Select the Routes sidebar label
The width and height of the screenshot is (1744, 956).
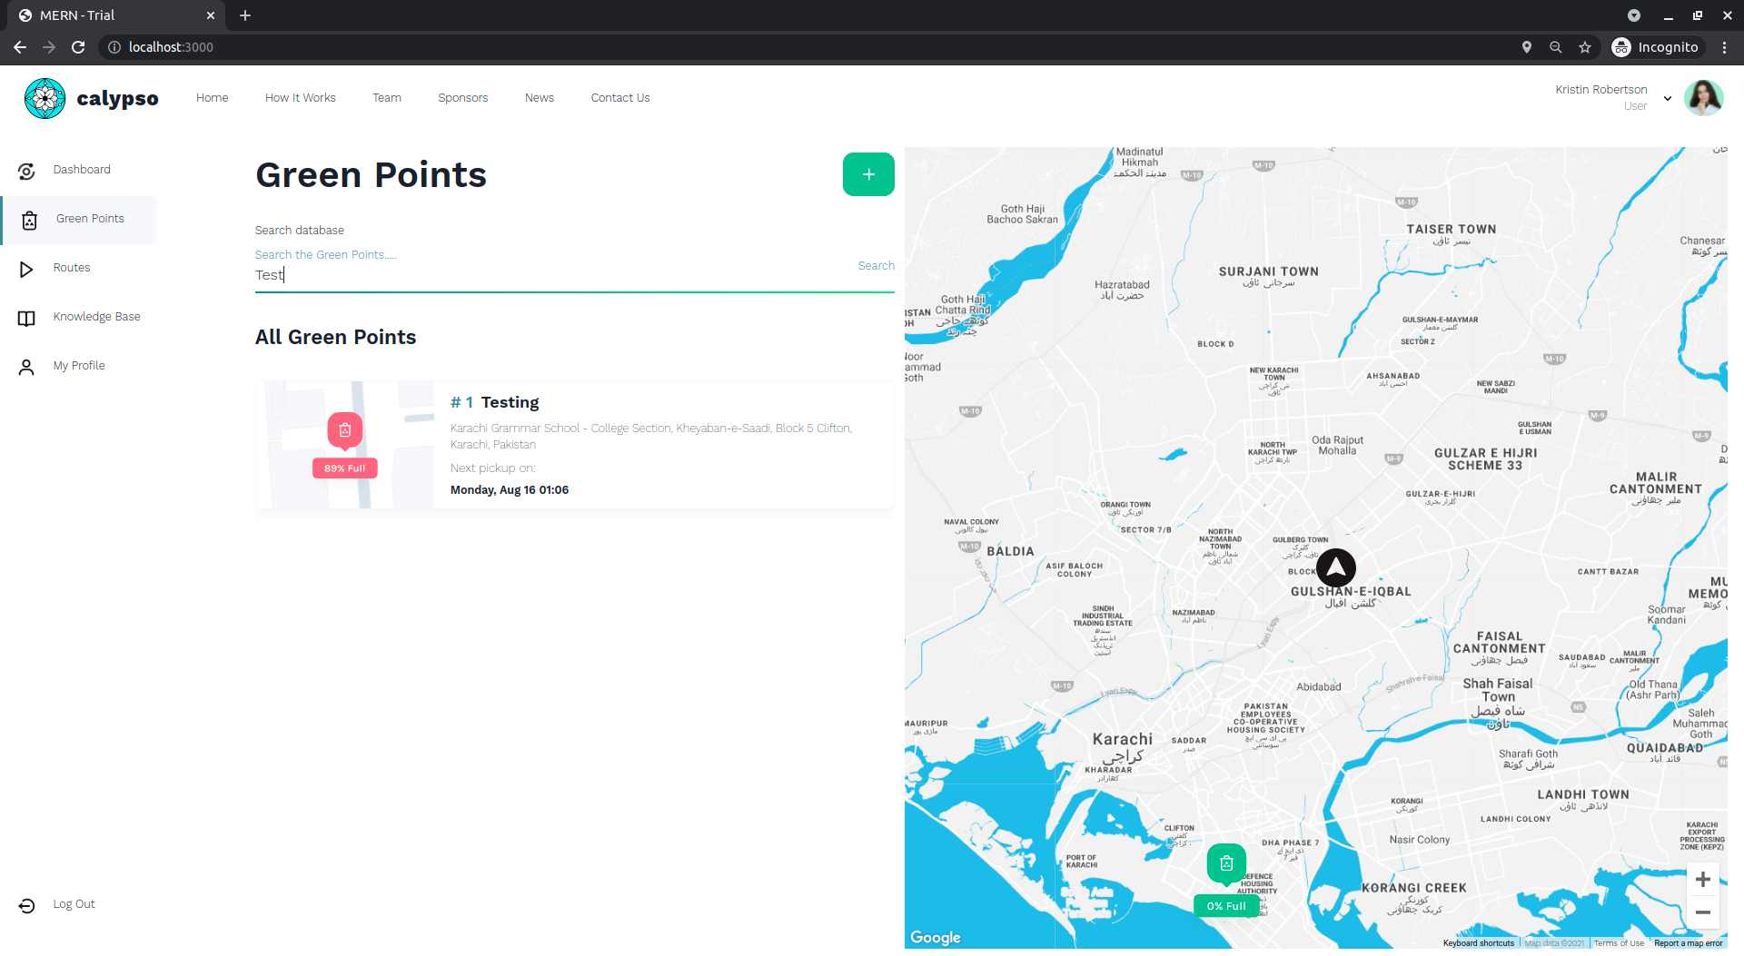72,268
